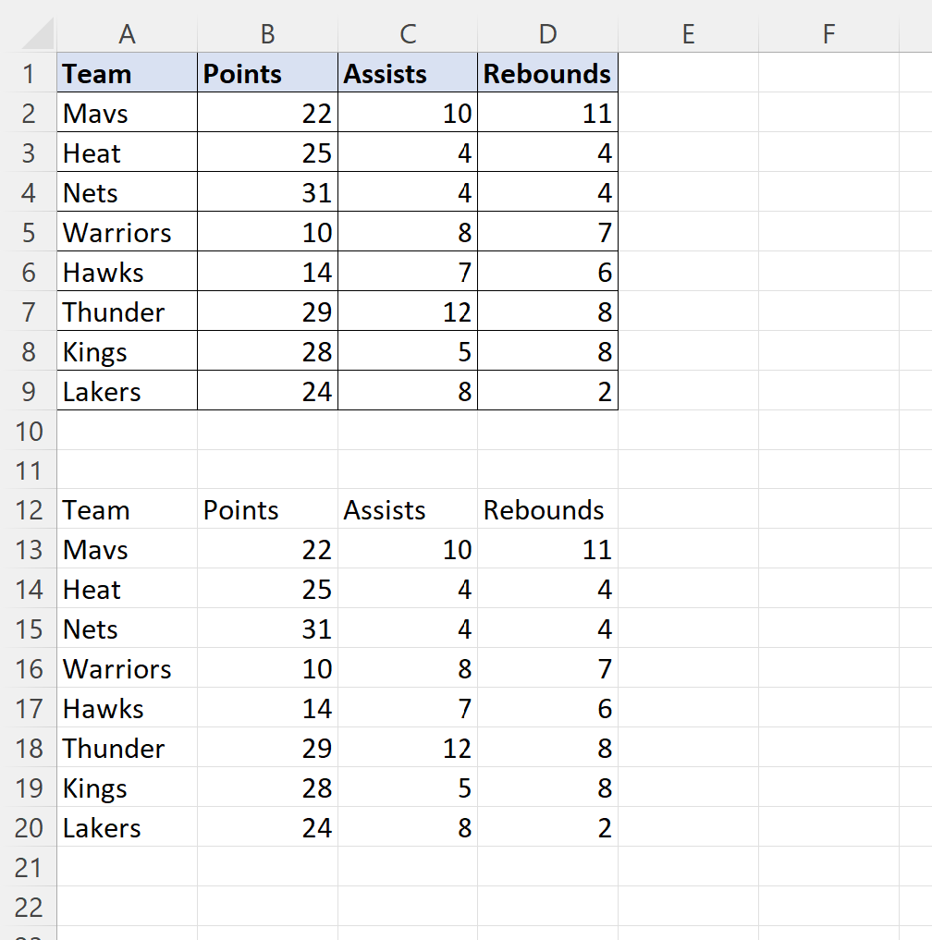The width and height of the screenshot is (932, 940).
Task: Select Warriors cell in row 5
Action: click(128, 233)
